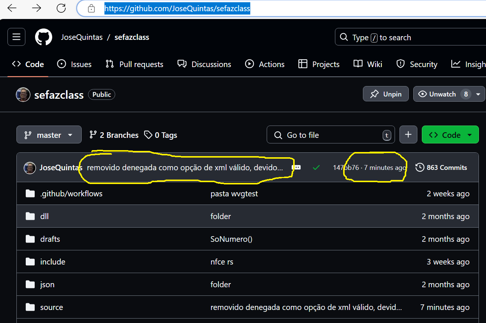Open the dll row "folder" commit message
The width and height of the screenshot is (486, 323).
[221, 216]
